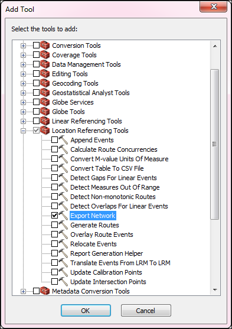Image resolution: width=232 pixels, height=329 pixels.
Task: Click the Geostatistical Analyst Tools toolbox icon
Action: 45,93
